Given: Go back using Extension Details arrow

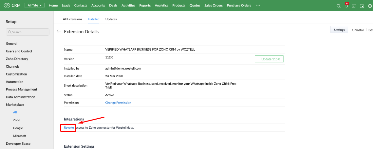Looking at the screenshot, I should tap(59, 31).
